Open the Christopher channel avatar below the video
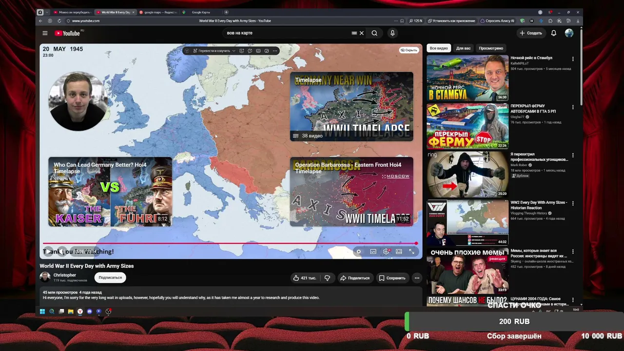 coord(45,277)
